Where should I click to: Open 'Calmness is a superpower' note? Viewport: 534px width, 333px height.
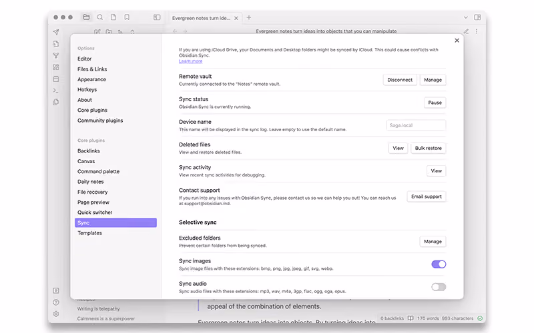(x=106, y=319)
